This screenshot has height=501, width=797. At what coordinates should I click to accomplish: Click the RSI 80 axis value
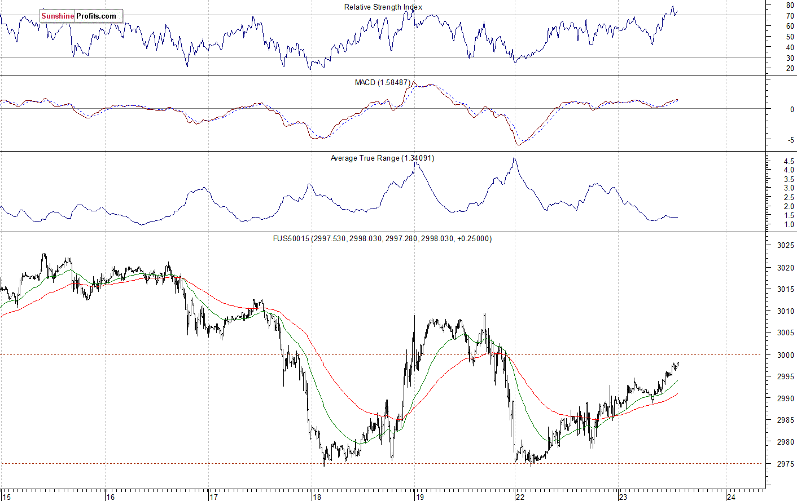[790, 5]
